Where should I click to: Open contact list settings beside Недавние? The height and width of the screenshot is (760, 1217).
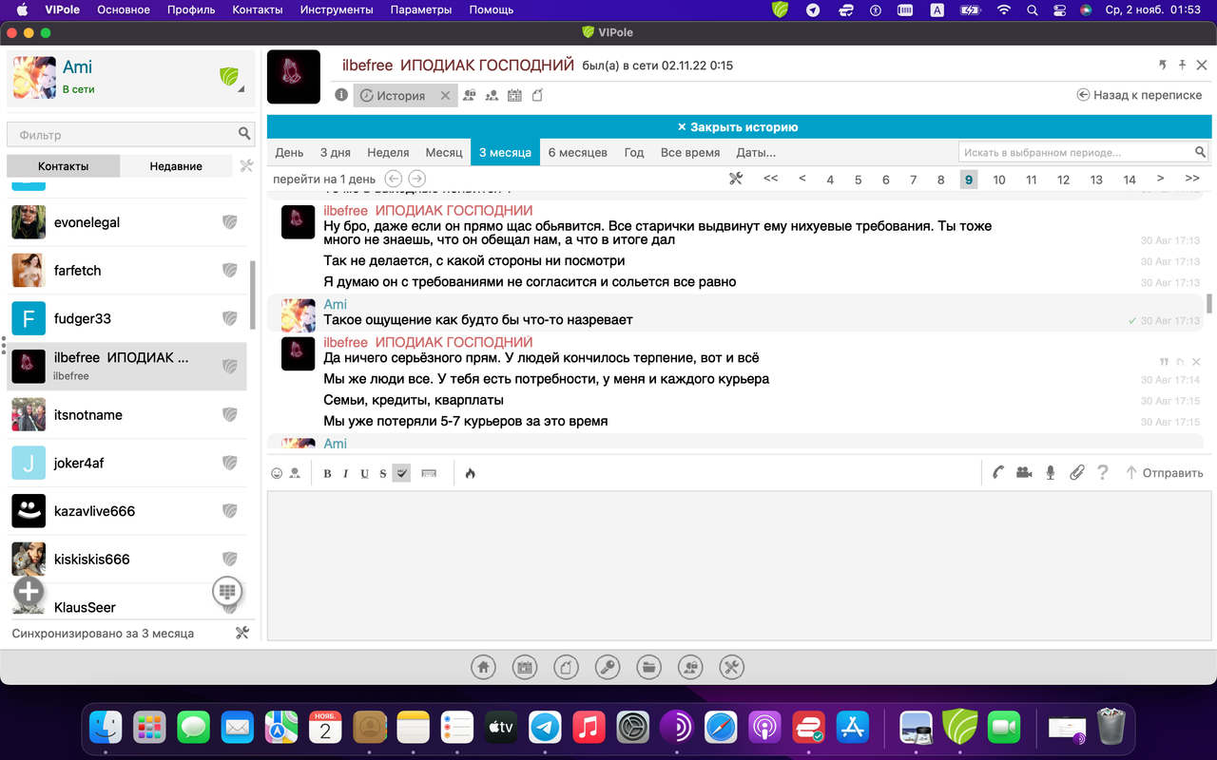(246, 165)
